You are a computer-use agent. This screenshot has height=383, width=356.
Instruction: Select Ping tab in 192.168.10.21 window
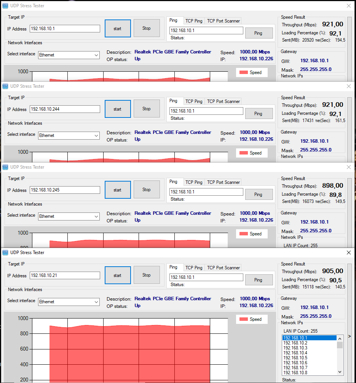pyautogui.click(x=173, y=267)
